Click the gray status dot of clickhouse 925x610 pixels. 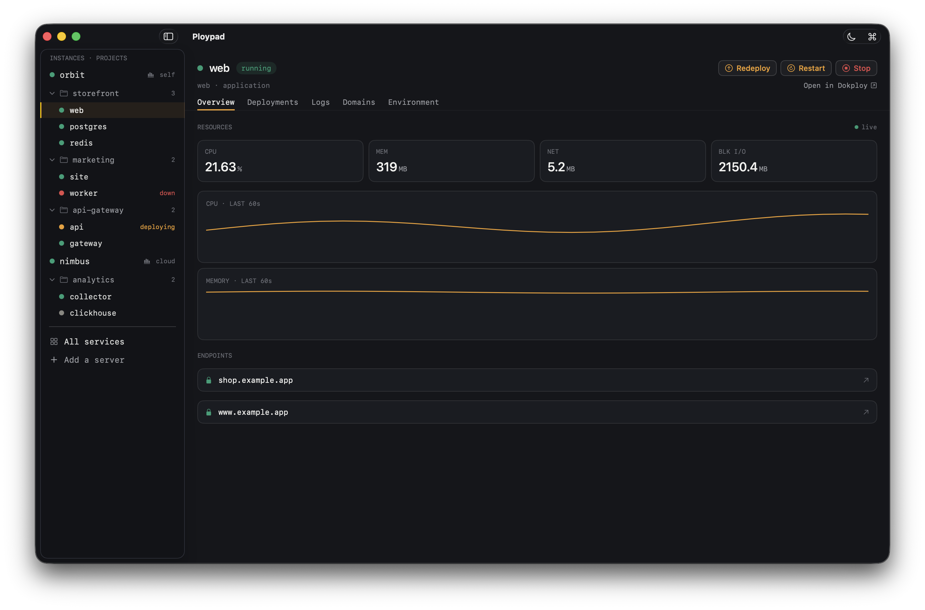[62, 313]
